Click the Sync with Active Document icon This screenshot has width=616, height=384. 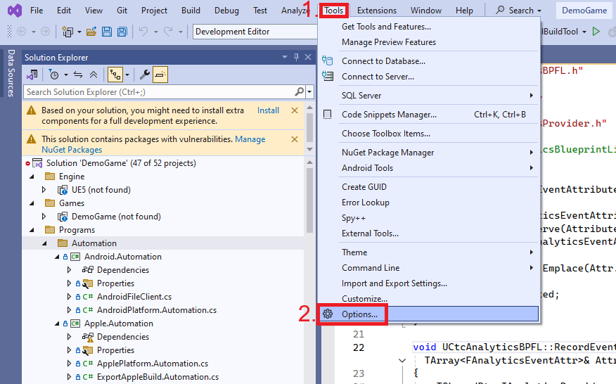(x=78, y=75)
